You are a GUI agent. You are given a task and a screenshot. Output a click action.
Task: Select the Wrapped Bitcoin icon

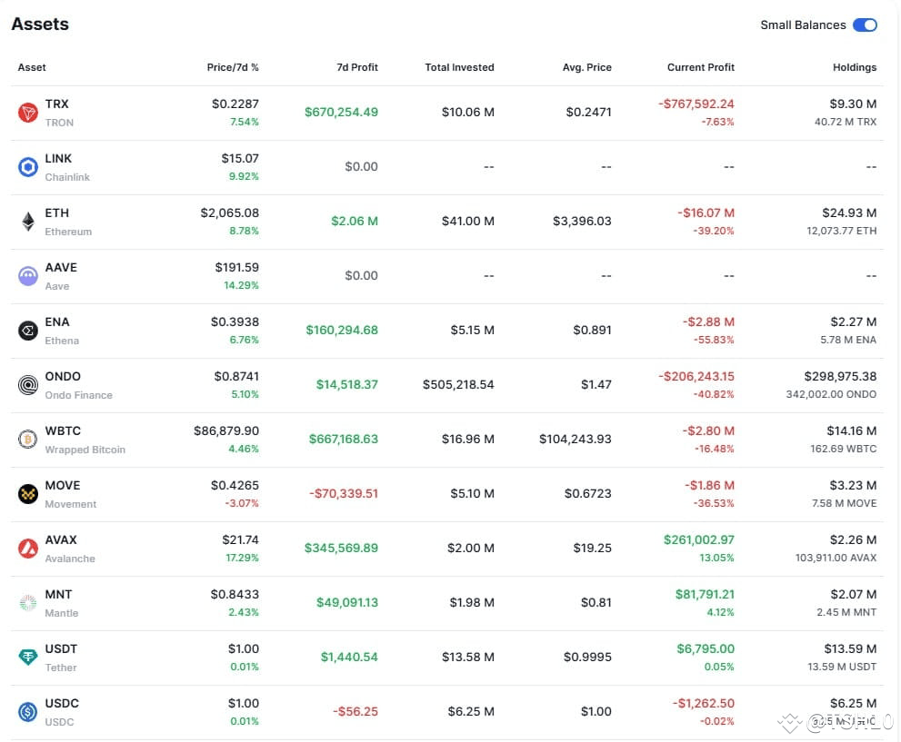27,440
